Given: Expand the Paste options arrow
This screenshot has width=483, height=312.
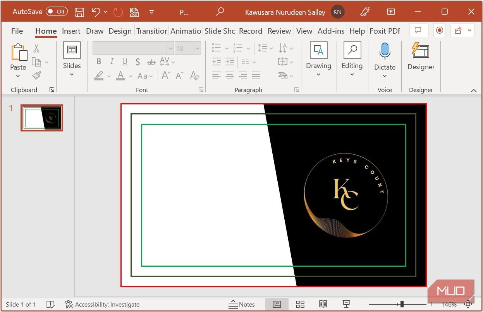Looking at the screenshot, I should [x=18, y=76].
